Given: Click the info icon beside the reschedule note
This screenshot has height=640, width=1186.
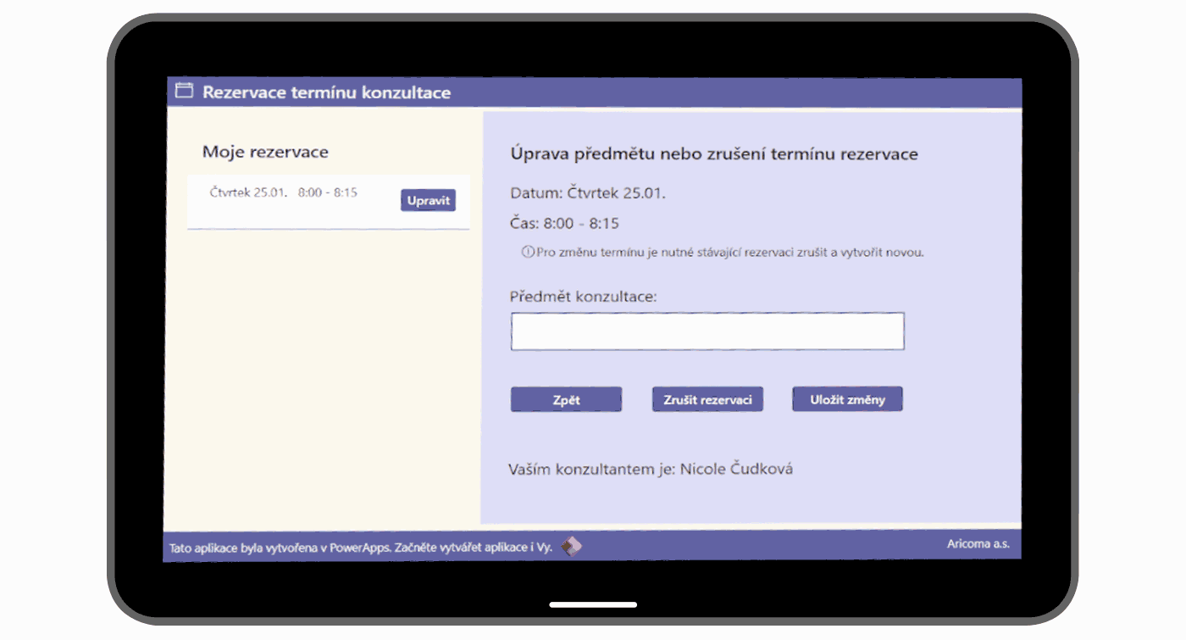Looking at the screenshot, I should point(528,252).
